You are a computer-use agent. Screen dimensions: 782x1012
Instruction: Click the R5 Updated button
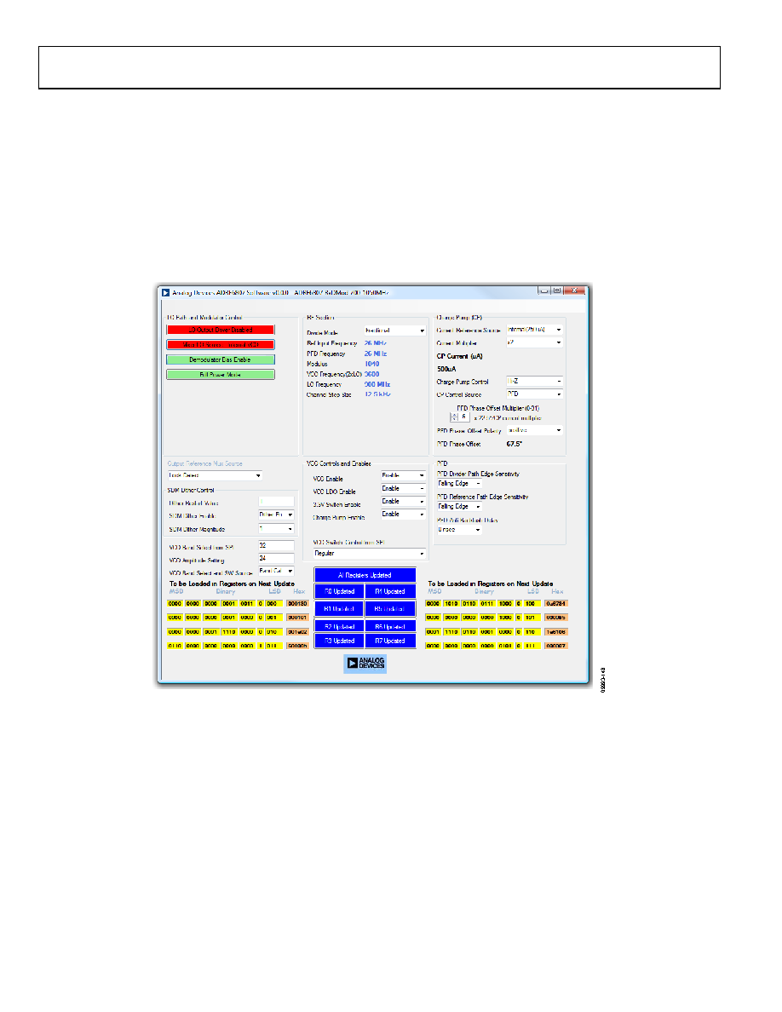coord(390,608)
